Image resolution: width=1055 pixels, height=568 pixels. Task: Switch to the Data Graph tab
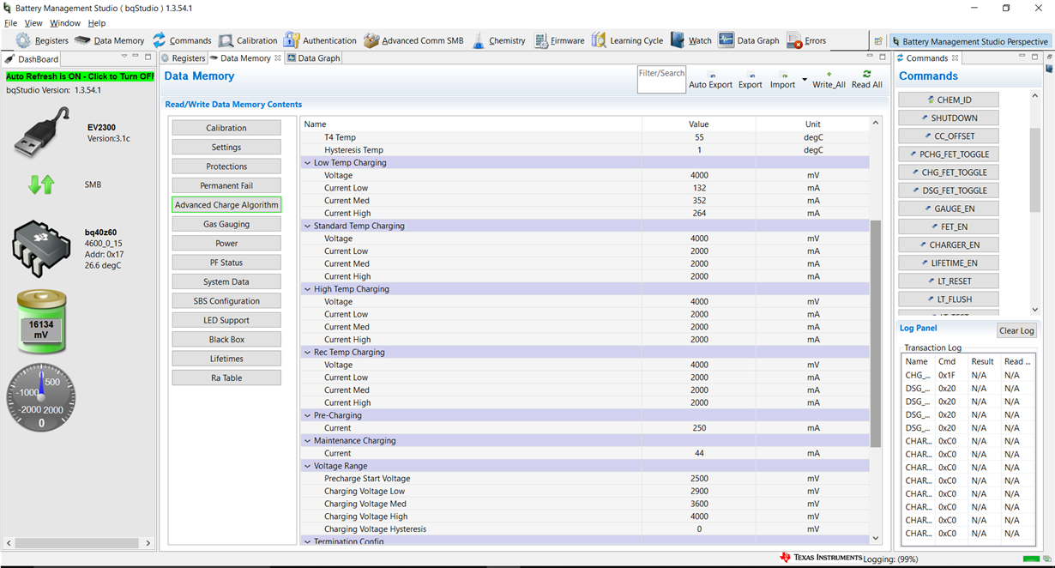pos(313,58)
